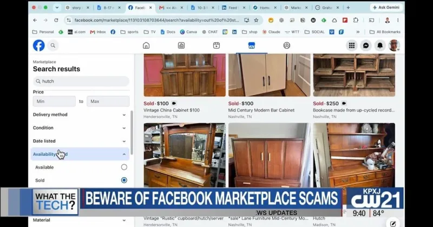Click the browser address bar URL

[x=156, y=20]
